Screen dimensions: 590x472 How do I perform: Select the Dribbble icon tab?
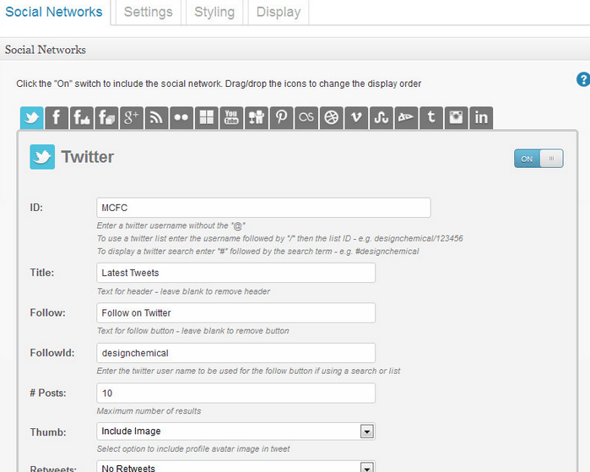331,118
